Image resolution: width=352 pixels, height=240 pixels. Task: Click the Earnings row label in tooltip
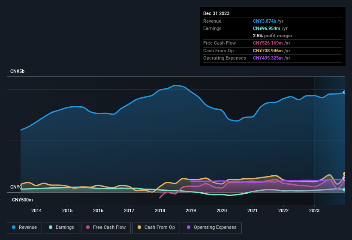212,28
